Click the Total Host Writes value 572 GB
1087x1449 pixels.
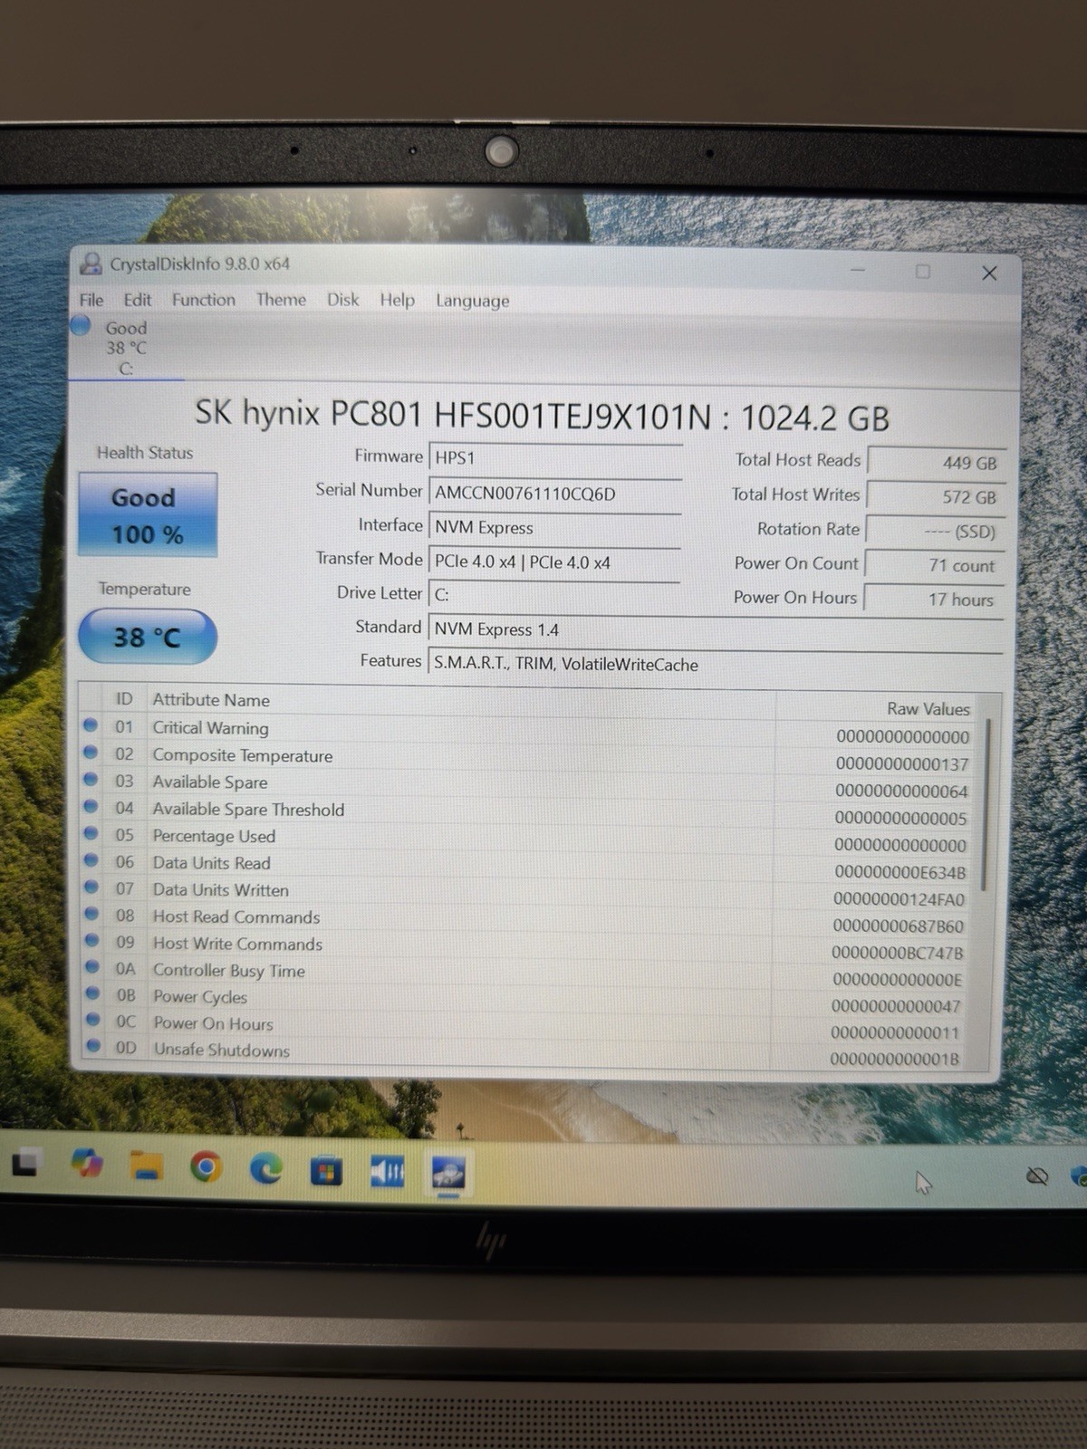coord(936,496)
